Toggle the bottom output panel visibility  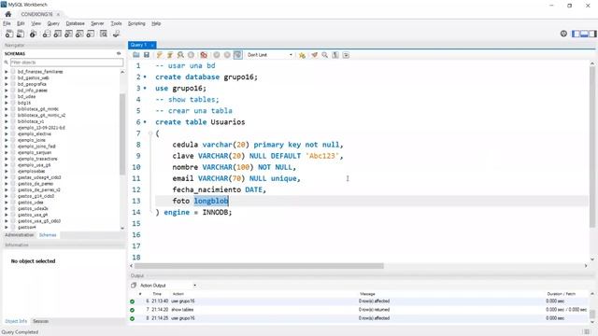pos(584,34)
